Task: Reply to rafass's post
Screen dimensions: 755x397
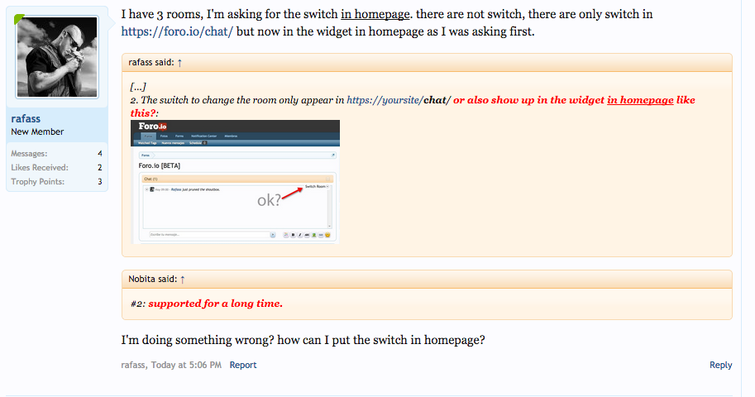Action: point(720,365)
